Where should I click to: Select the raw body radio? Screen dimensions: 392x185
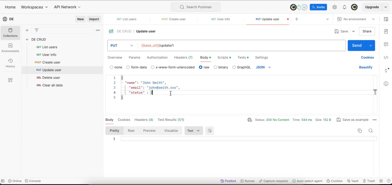(x=200, y=67)
